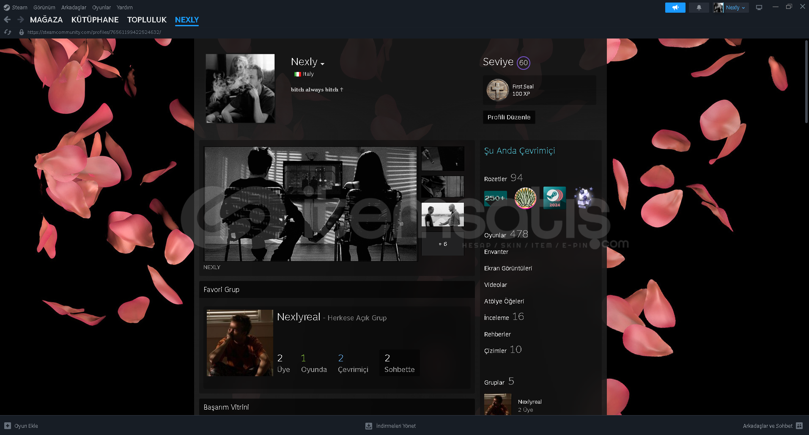Click the First Seal badge icon
This screenshot has height=435, width=809.
[x=497, y=90]
